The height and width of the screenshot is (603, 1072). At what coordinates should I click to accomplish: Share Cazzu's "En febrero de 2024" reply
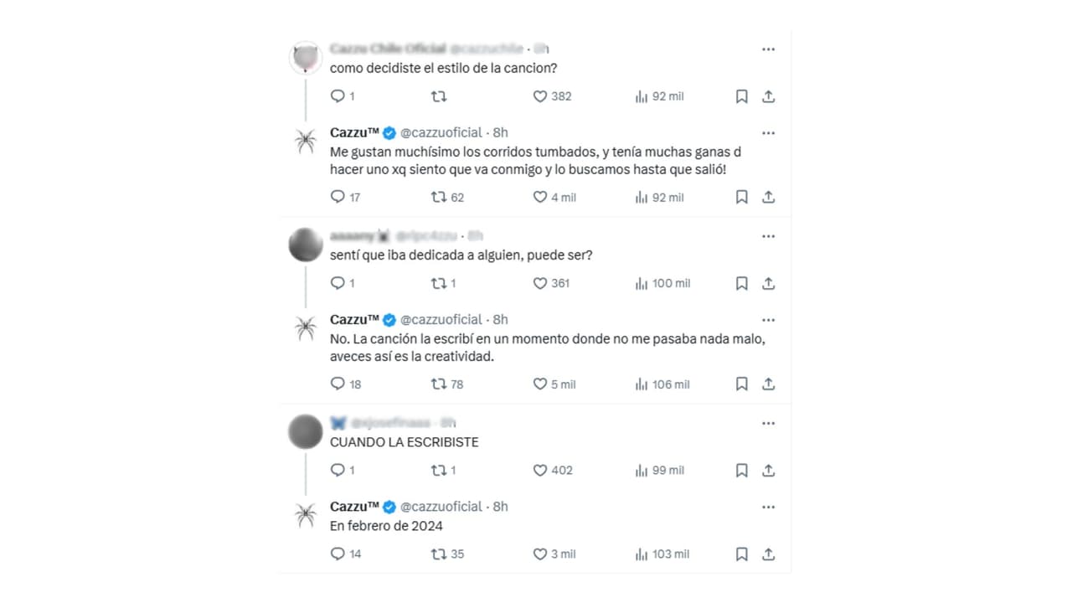768,554
